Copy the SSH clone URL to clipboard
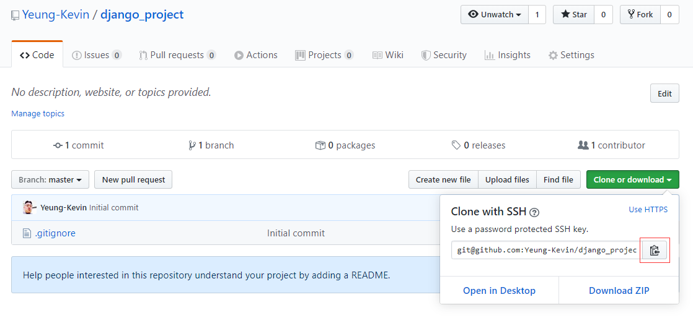The width and height of the screenshot is (693, 318). (x=654, y=250)
